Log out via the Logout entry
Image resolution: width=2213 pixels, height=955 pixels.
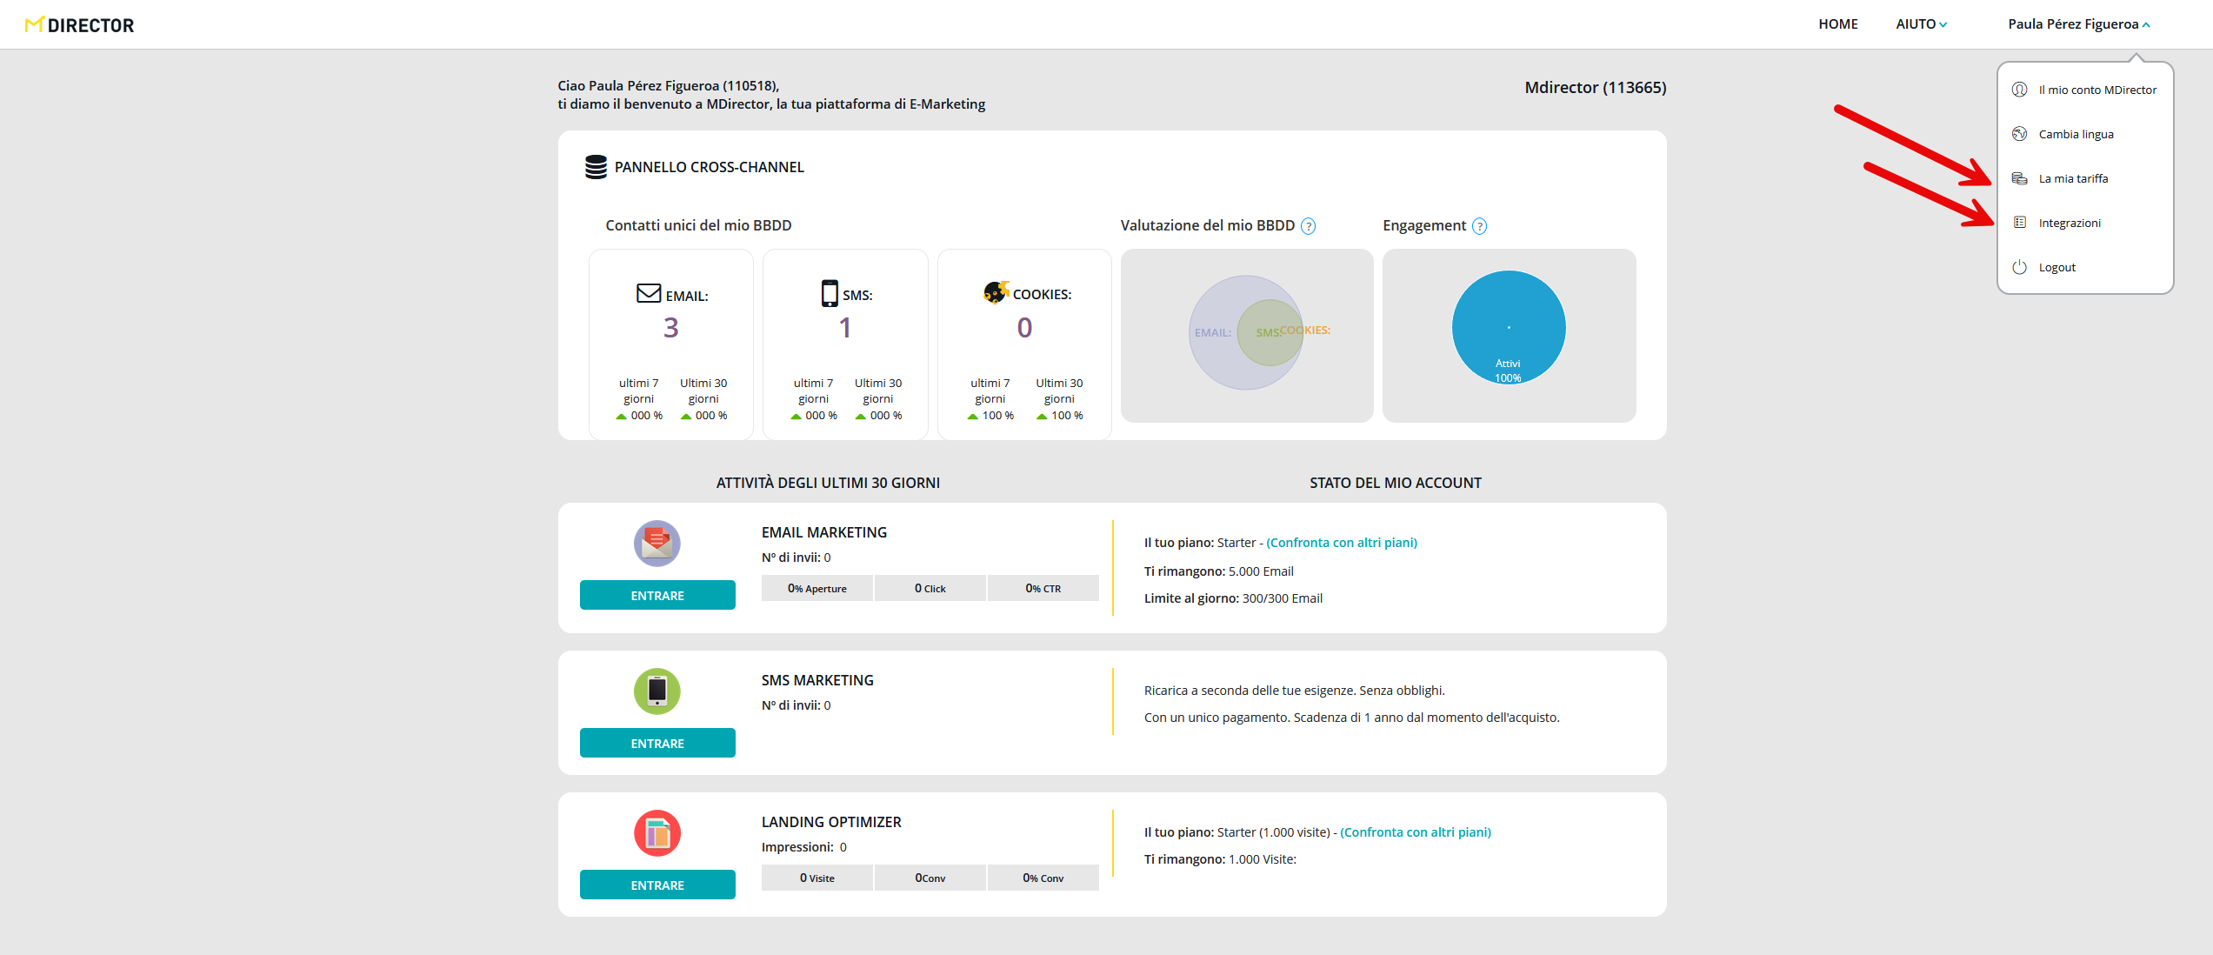coord(2056,267)
